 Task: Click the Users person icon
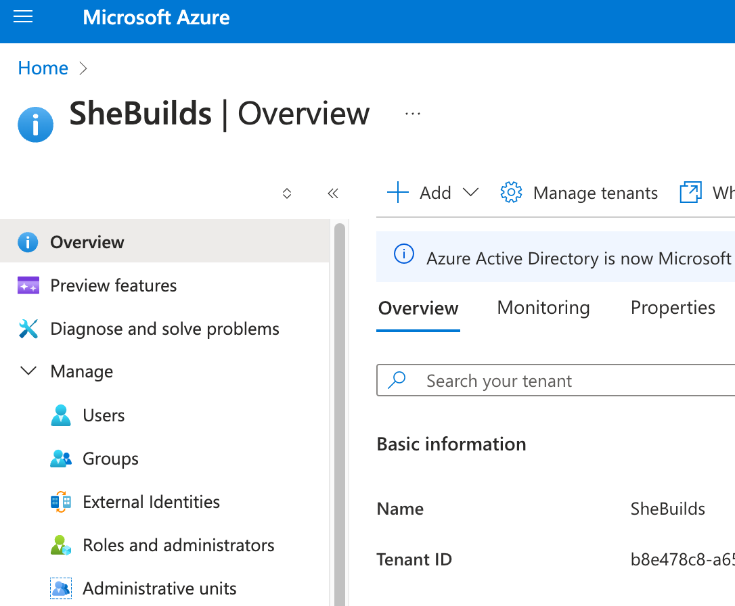[60, 415]
